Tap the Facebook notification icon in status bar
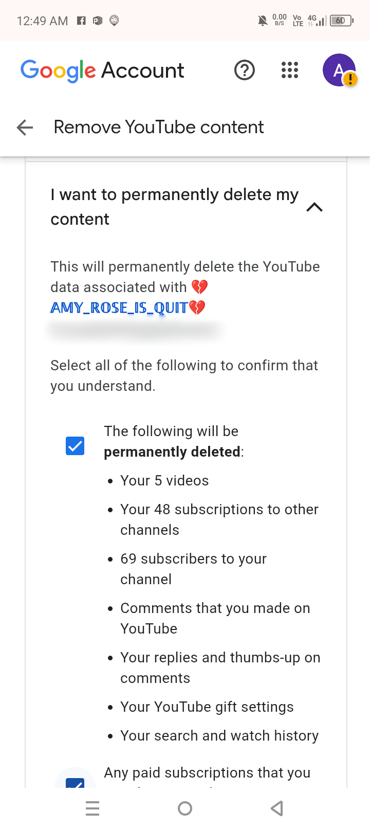The image size is (370, 829). click(x=81, y=21)
